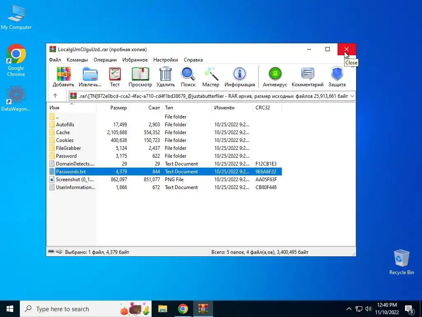Select the Password folder icon
422x317 pixels.
click(x=52, y=156)
